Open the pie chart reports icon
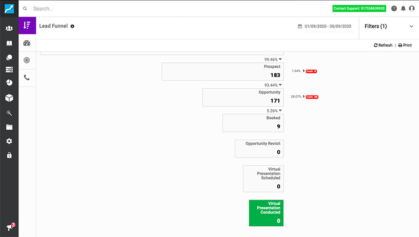Viewport: 419px width, 237px height. point(9,82)
